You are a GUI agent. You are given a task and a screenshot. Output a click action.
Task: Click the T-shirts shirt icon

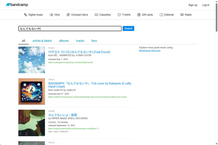click(119, 15)
